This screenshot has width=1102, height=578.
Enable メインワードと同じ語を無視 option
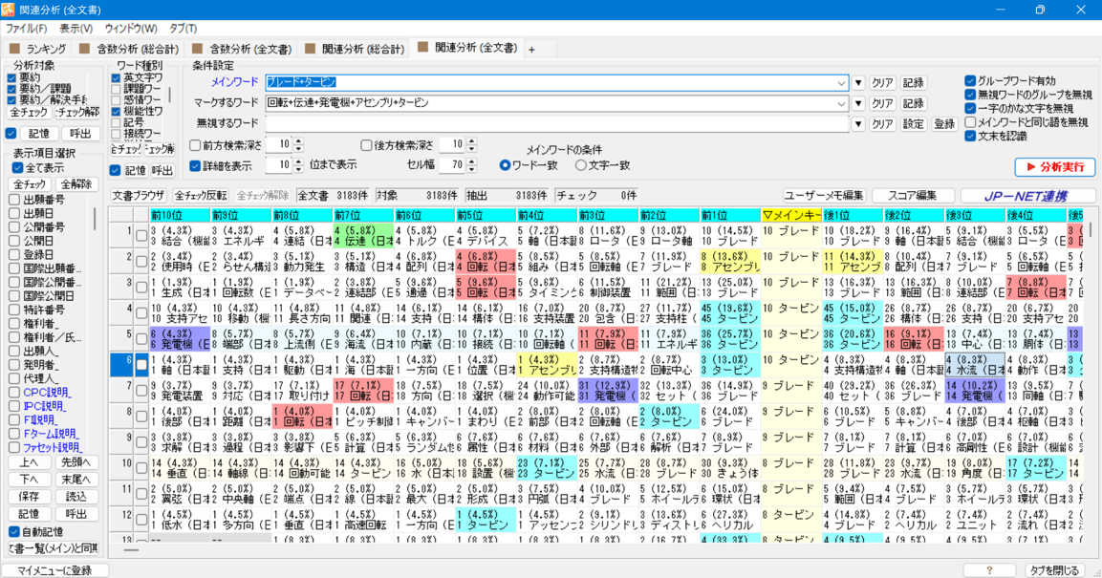click(x=970, y=122)
